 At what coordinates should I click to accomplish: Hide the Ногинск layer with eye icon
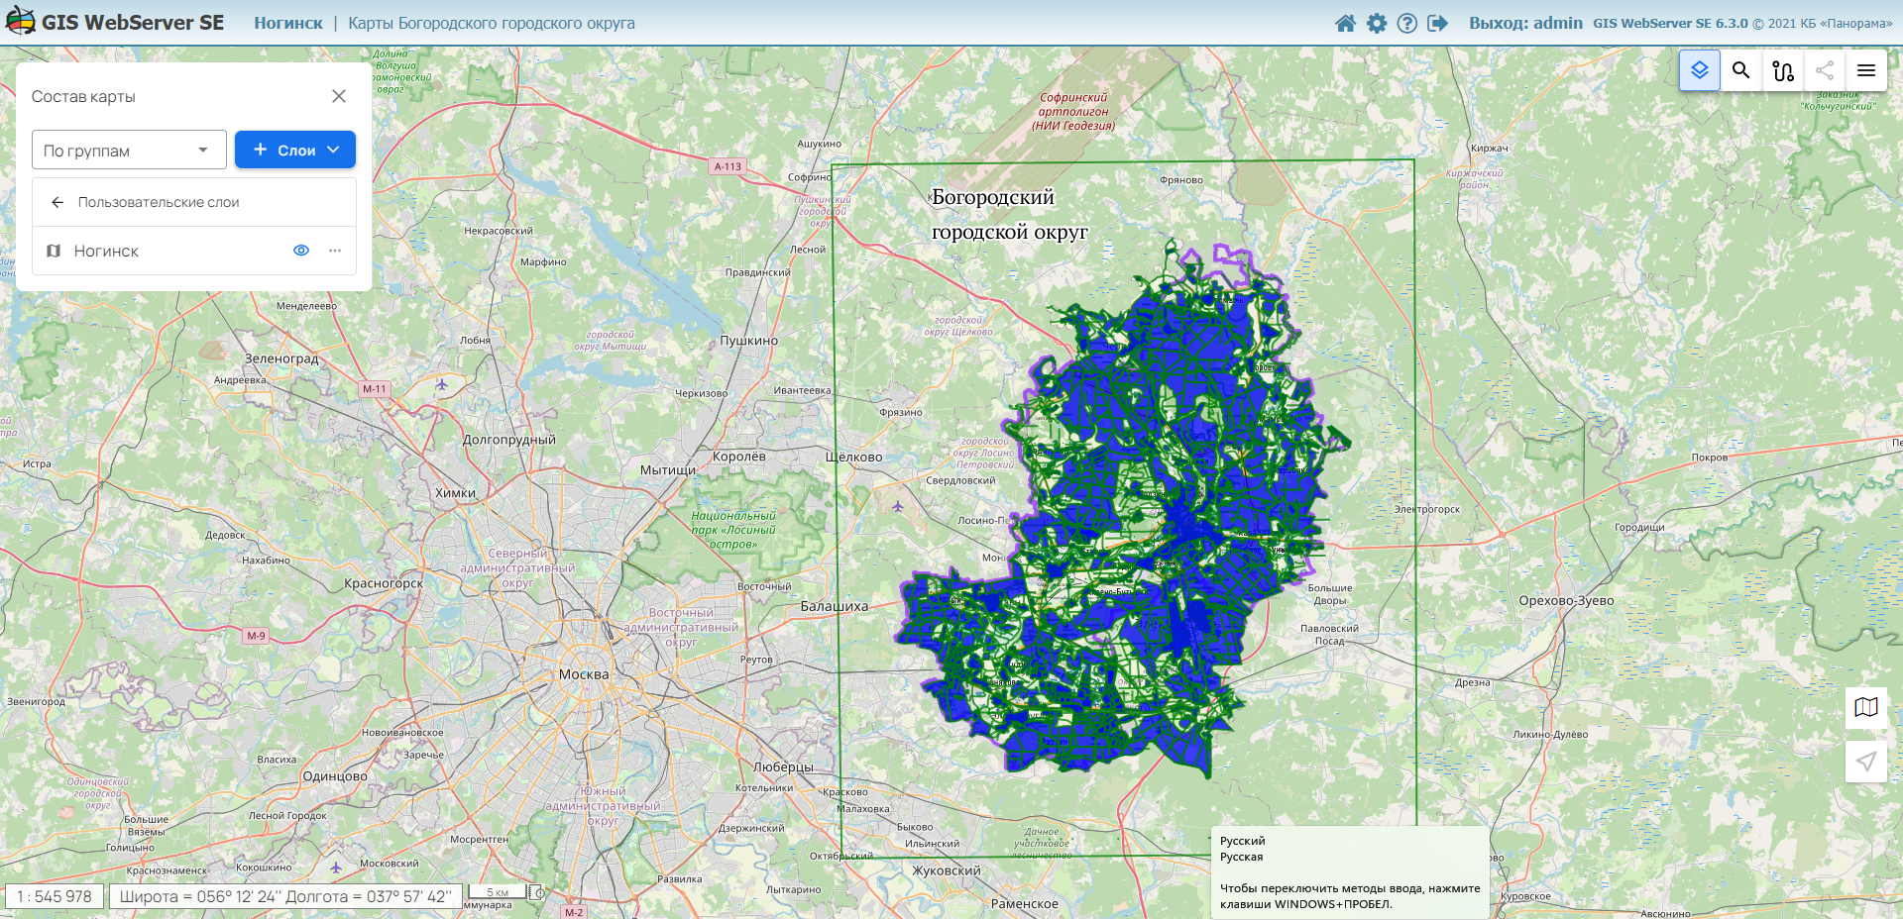click(x=301, y=251)
